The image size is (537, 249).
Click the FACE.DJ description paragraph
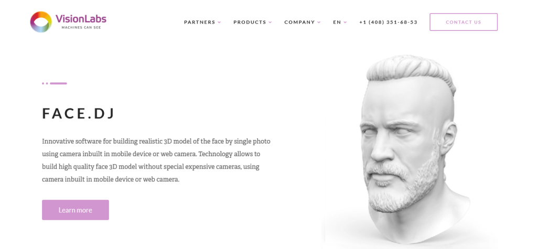click(x=156, y=160)
